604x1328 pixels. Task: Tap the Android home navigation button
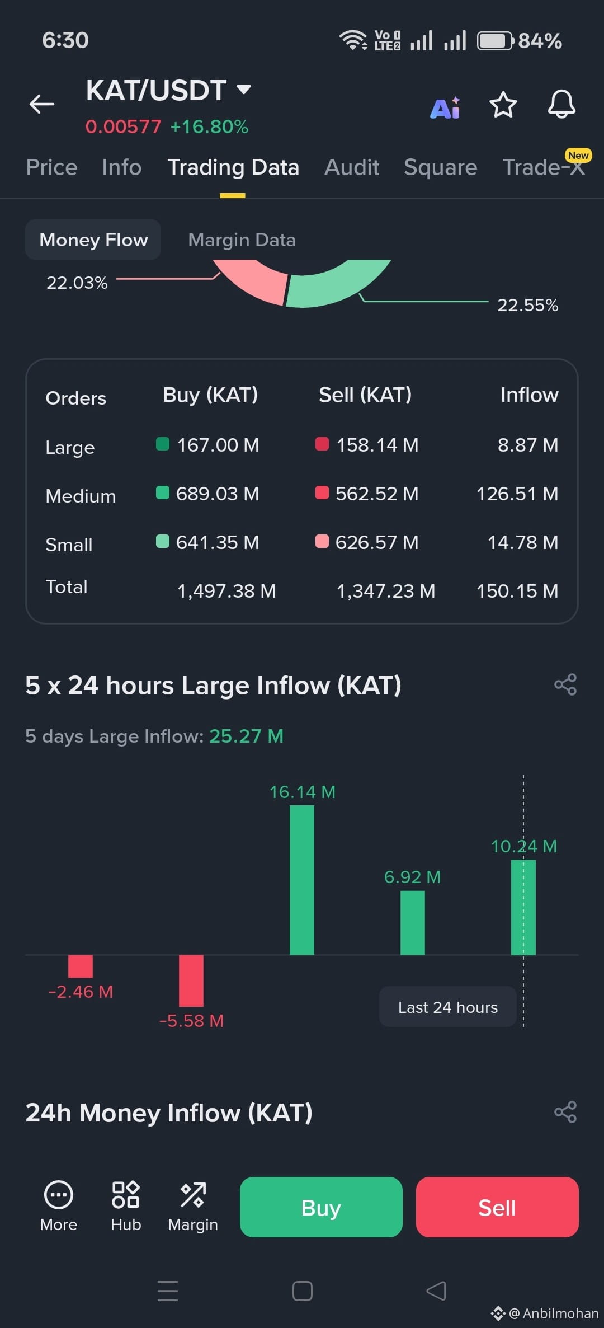pos(303,1291)
